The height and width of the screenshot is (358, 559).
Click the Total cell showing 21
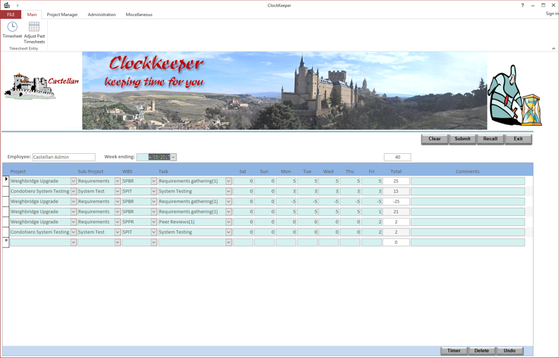tap(396, 212)
